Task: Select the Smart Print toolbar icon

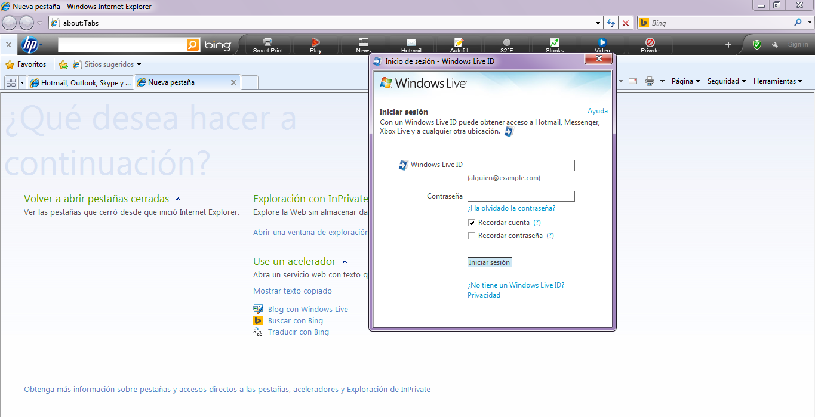Action: point(267,45)
